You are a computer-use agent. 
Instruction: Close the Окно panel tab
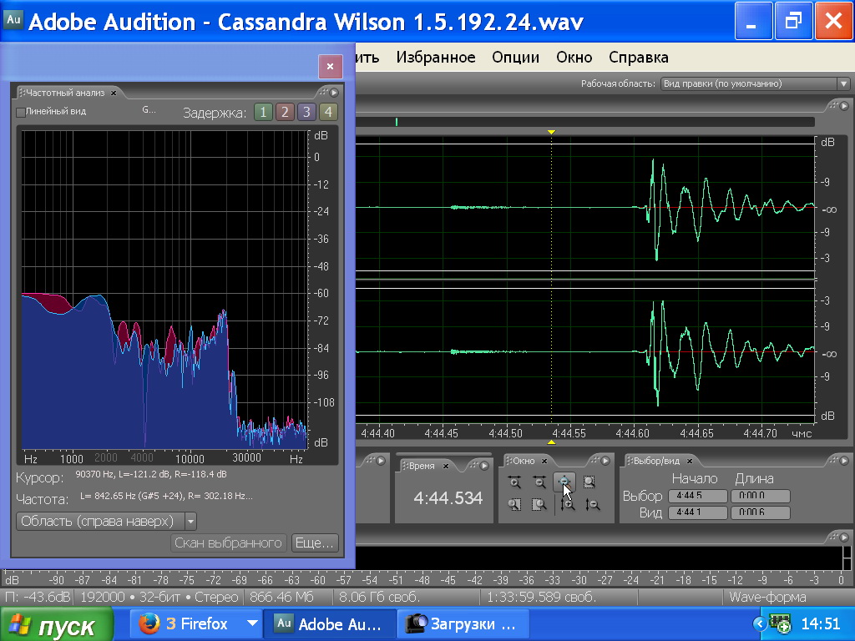pyautogui.click(x=544, y=461)
